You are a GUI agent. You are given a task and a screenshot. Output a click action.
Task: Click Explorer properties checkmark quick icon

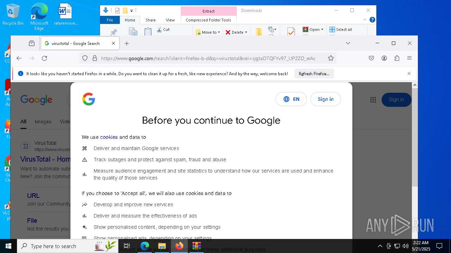(x=117, y=11)
